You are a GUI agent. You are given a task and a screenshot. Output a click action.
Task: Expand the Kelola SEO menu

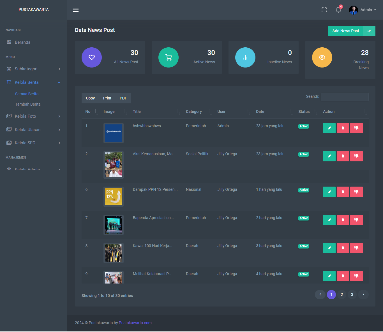click(34, 143)
